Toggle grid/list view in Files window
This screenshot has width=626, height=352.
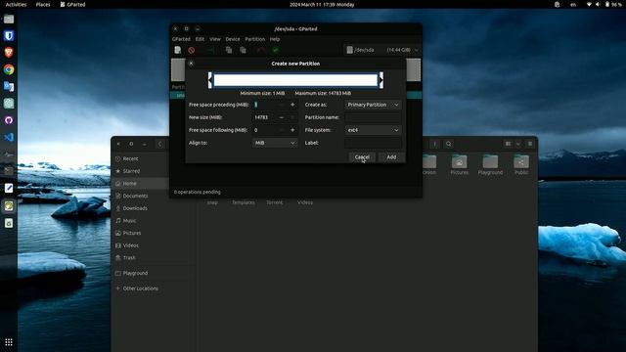508,144
